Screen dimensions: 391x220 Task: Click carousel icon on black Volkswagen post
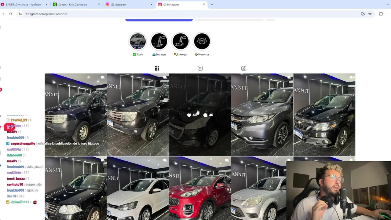click(x=103, y=160)
